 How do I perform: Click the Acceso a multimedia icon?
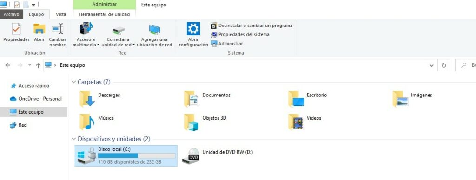(86, 28)
